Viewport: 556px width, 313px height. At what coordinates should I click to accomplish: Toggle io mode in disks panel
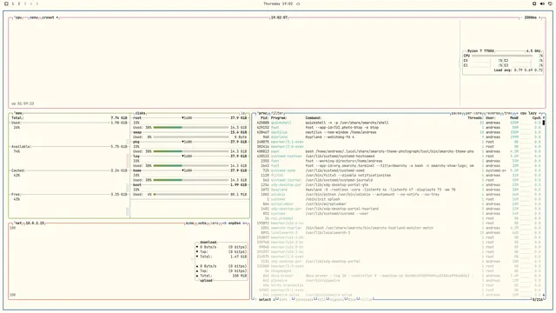(x=243, y=113)
